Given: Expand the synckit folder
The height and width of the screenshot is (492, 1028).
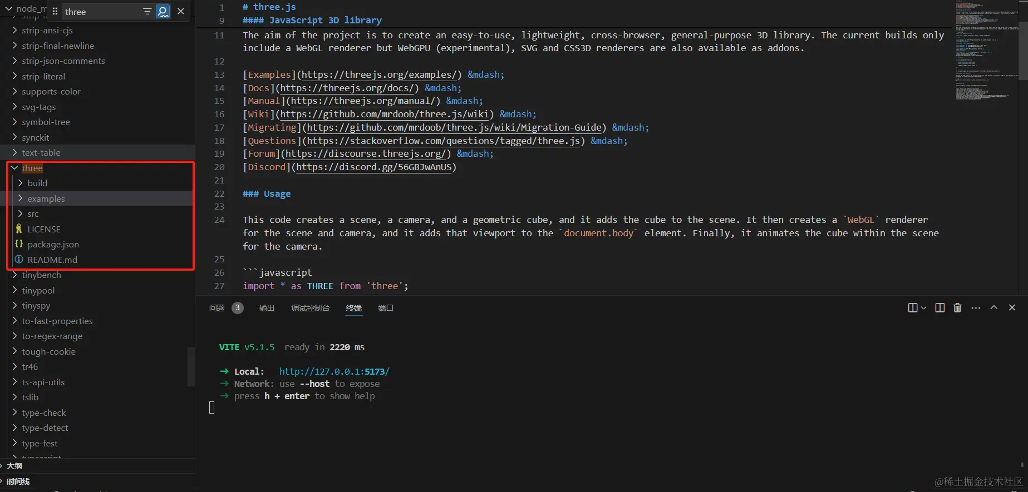Looking at the screenshot, I should [x=14, y=137].
